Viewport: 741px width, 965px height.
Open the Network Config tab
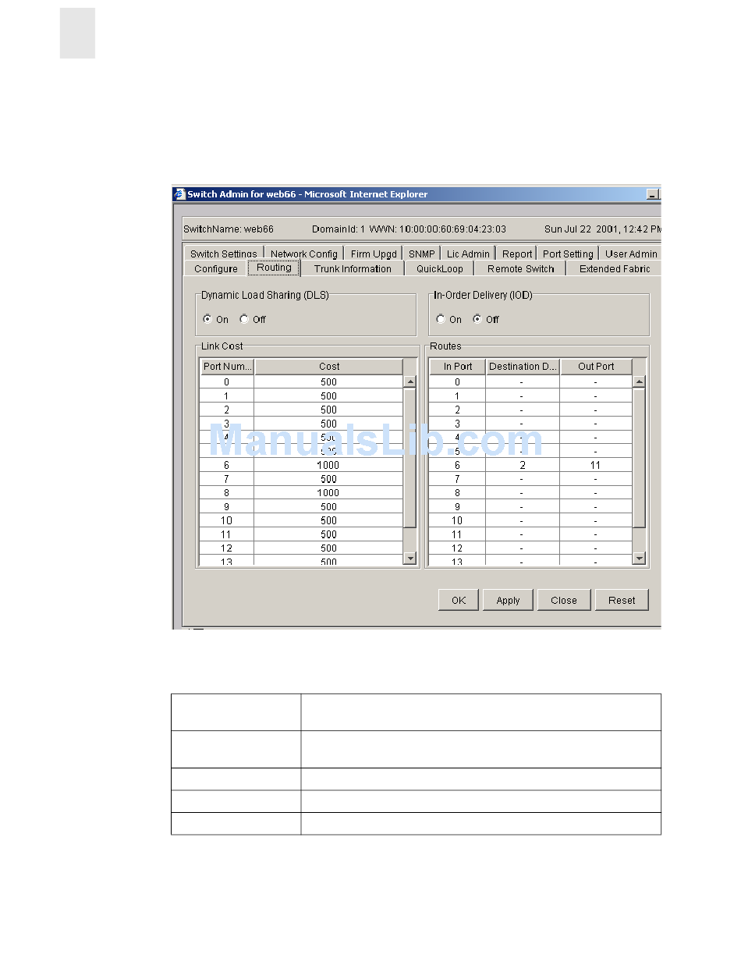tap(304, 254)
